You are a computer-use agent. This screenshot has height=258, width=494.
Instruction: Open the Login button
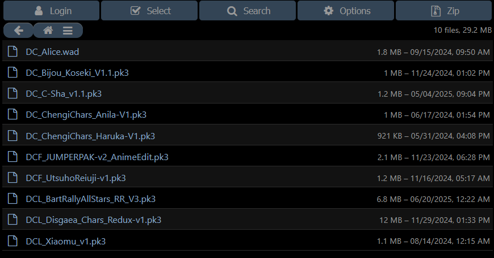point(51,11)
